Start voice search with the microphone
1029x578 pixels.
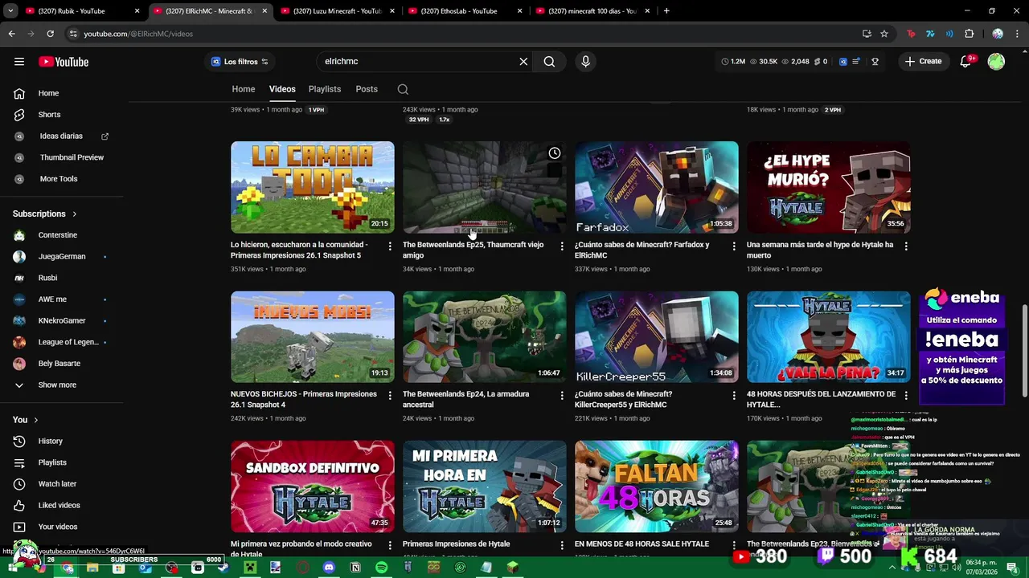coord(585,61)
